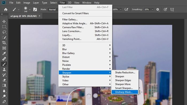This screenshot has height=105, width=187.
Task: Open the Smoothing percentage dropdown arrow
Action: click(153, 9)
